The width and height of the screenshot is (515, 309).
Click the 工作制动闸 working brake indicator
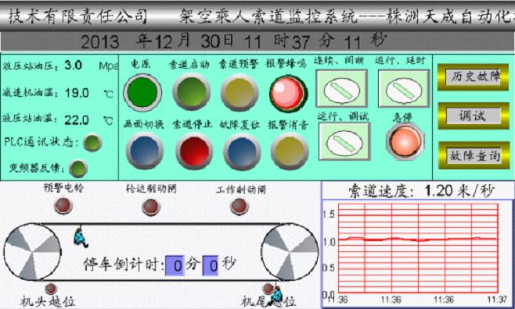239,206
